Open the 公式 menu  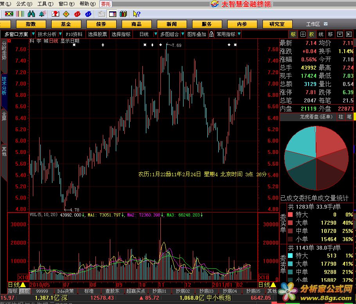coord(24,4)
